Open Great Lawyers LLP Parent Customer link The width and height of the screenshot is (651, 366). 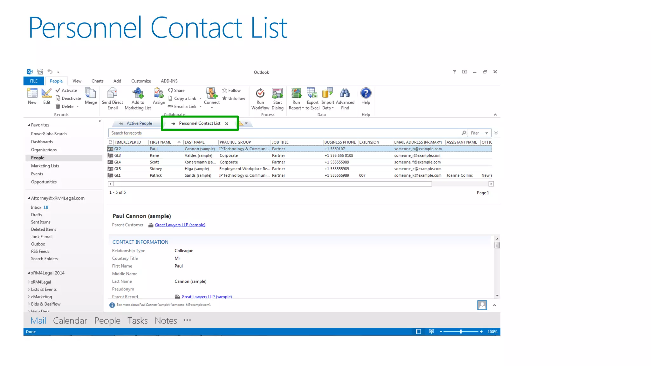tap(180, 225)
